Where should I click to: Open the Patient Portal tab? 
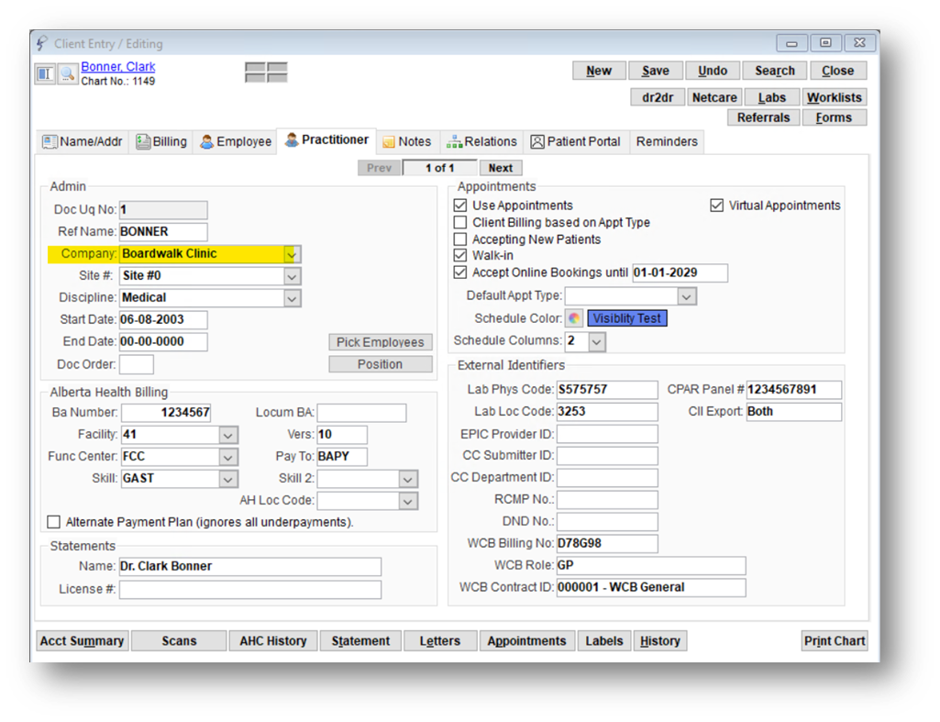tap(577, 142)
